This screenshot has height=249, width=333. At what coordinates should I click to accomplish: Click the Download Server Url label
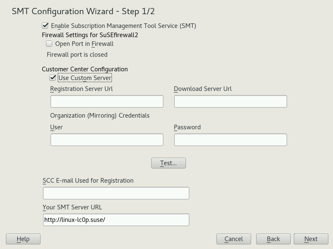(203, 89)
